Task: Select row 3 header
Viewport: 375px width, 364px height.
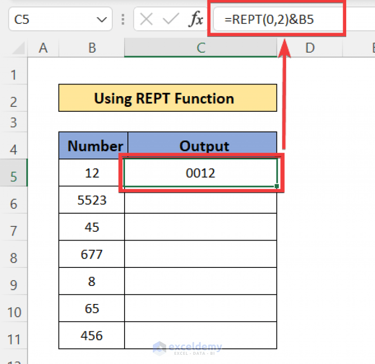Action: pos(14,122)
